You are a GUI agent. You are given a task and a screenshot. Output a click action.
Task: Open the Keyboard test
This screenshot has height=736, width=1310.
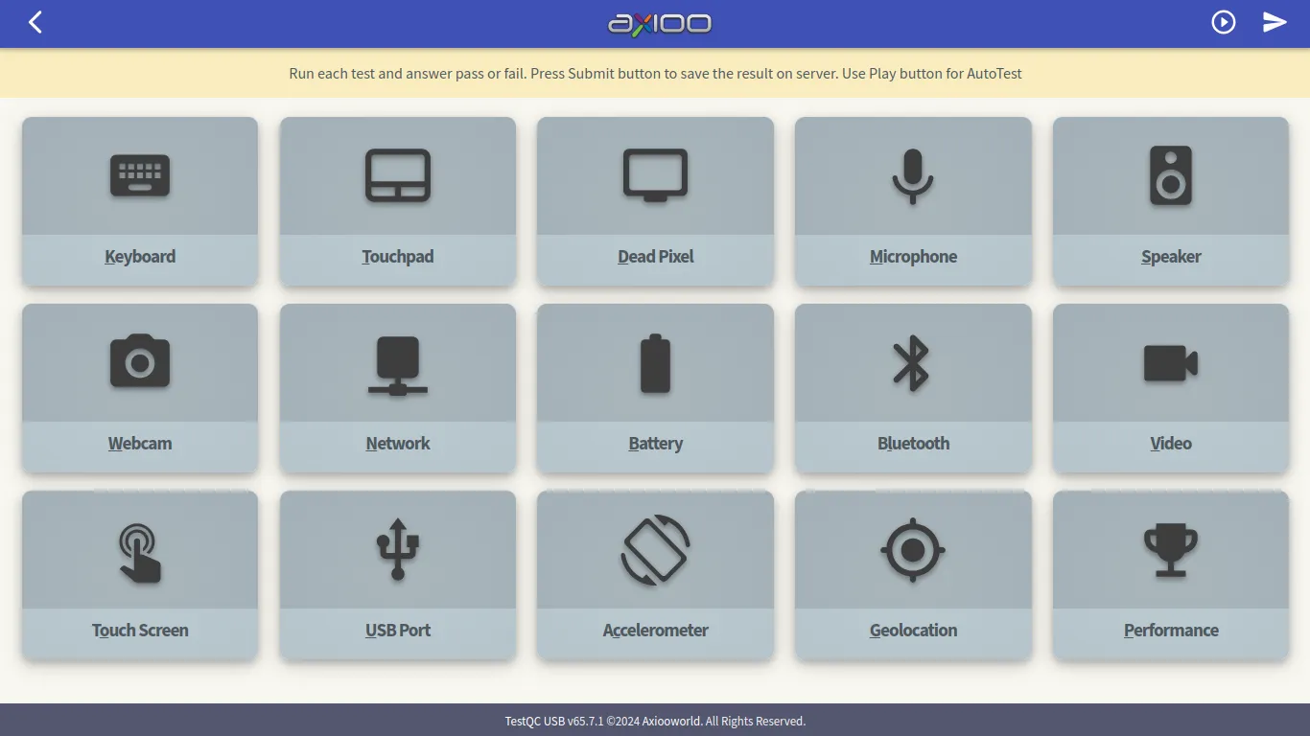pyautogui.click(x=140, y=201)
